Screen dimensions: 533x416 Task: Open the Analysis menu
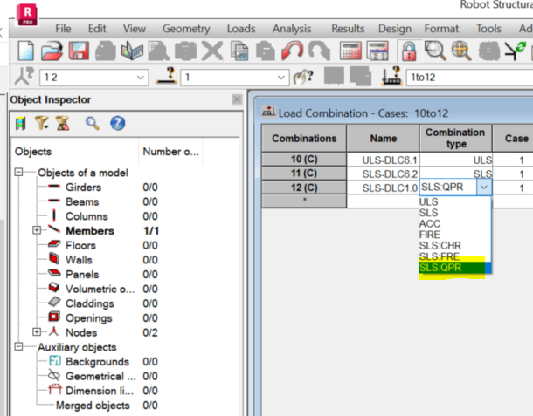(x=292, y=29)
